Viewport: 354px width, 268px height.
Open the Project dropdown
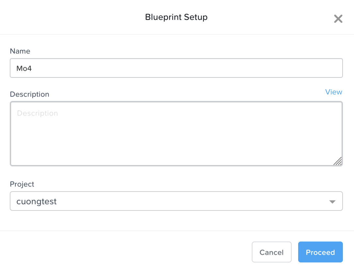(x=176, y=201)
